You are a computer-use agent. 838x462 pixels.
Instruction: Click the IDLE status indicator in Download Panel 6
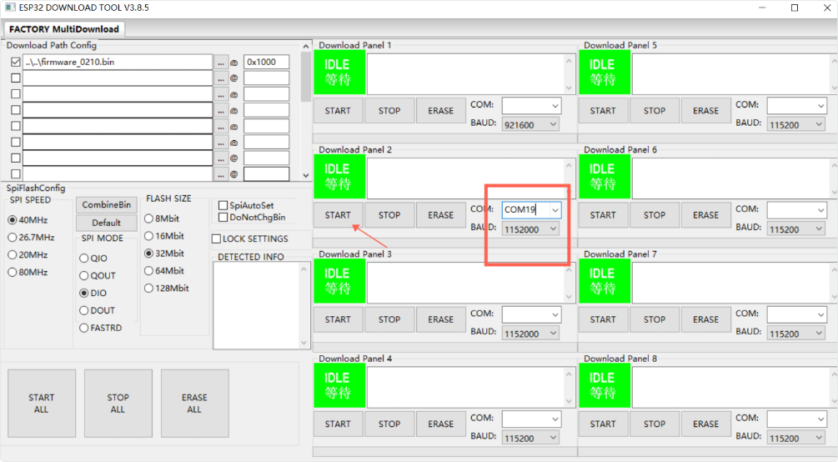[x=605, y=177]
